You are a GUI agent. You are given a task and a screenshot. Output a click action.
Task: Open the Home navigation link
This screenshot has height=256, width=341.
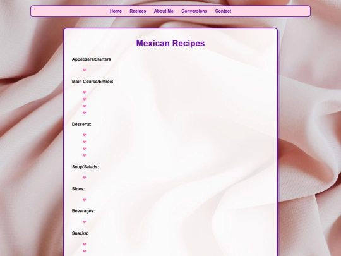[x=116, y=11]
